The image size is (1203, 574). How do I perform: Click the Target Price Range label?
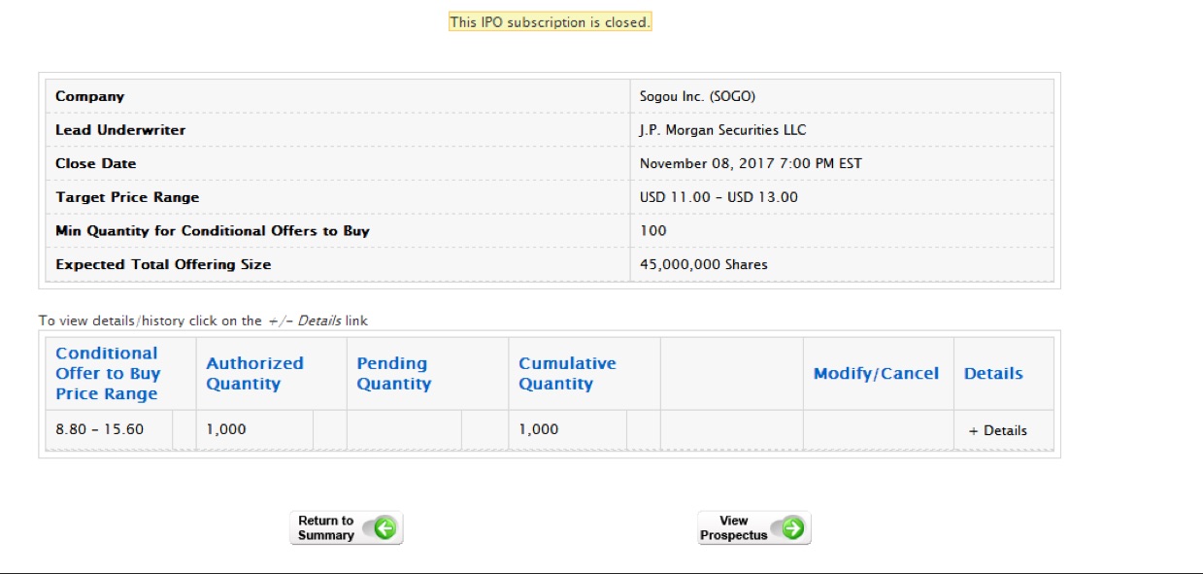click(127, 197)
